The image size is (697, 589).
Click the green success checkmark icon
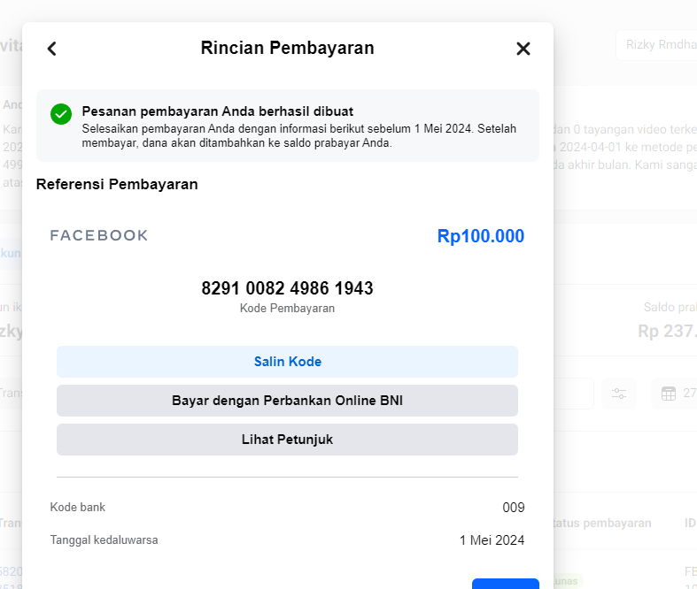pyautogui.click(x=61, y=113)
